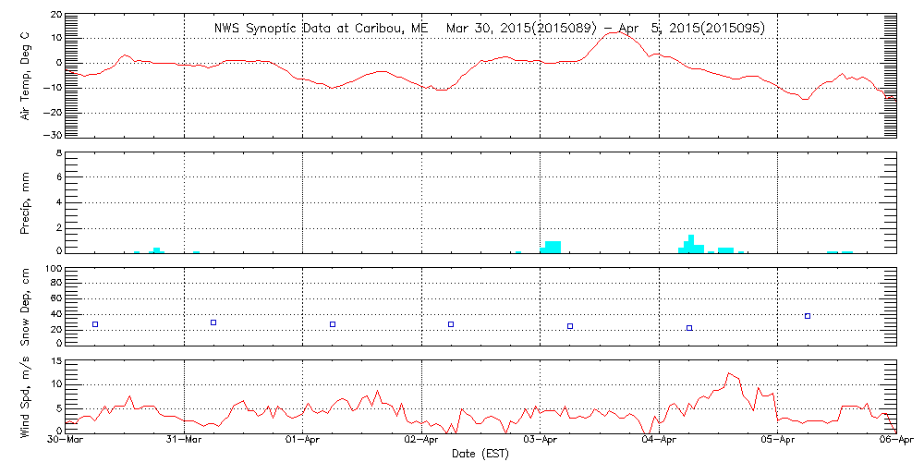This screenshot has height=462, width=924.
Task: Click the snow depth marker for 30-Mar
Action: (x=95, y=324)
